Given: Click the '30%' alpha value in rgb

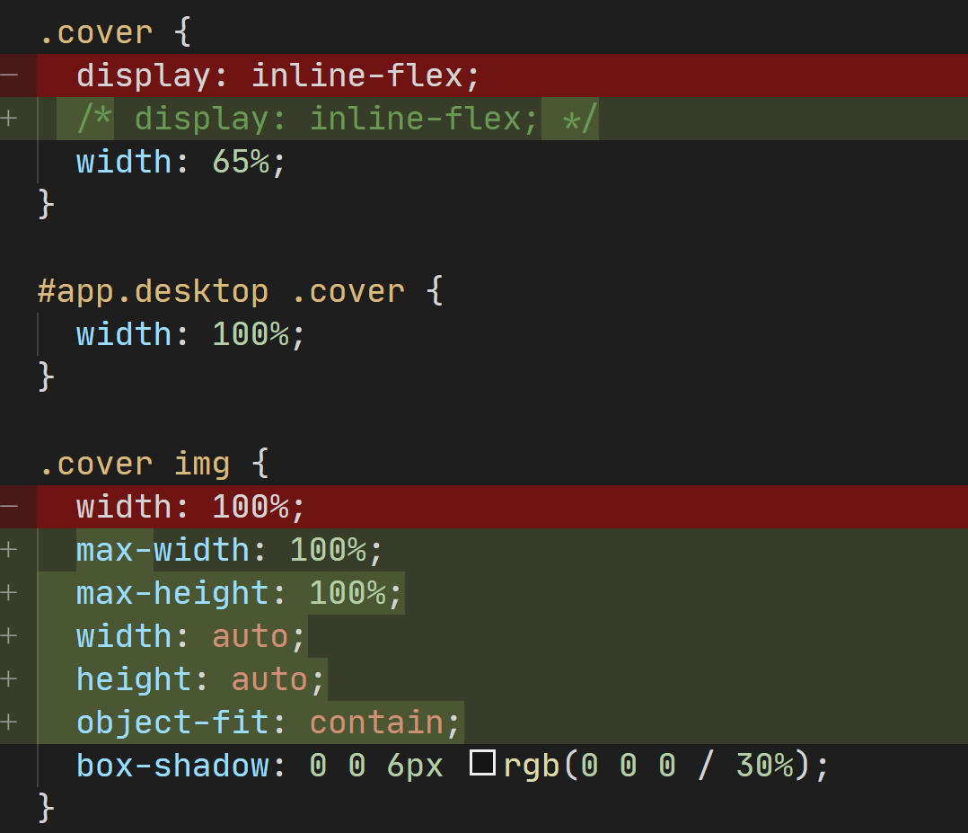Looking at the screenshot, I should pyautogui.click(x=764, y=765).
